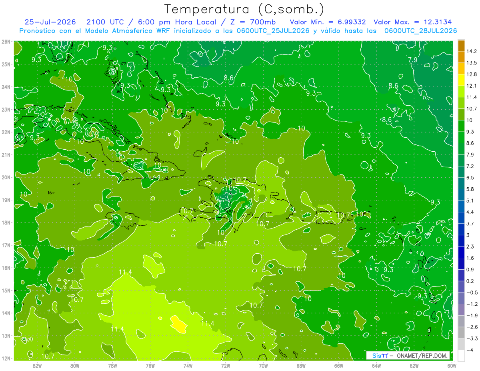Click the colorbar value '2.3'
The height and width of the screenshot is (371, 480).
coord(470,247)
